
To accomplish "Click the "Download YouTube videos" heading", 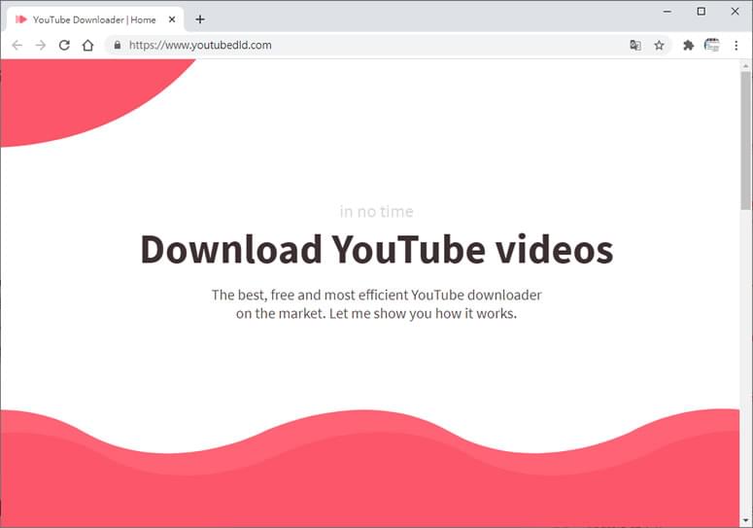I will (x=377, y=249).
